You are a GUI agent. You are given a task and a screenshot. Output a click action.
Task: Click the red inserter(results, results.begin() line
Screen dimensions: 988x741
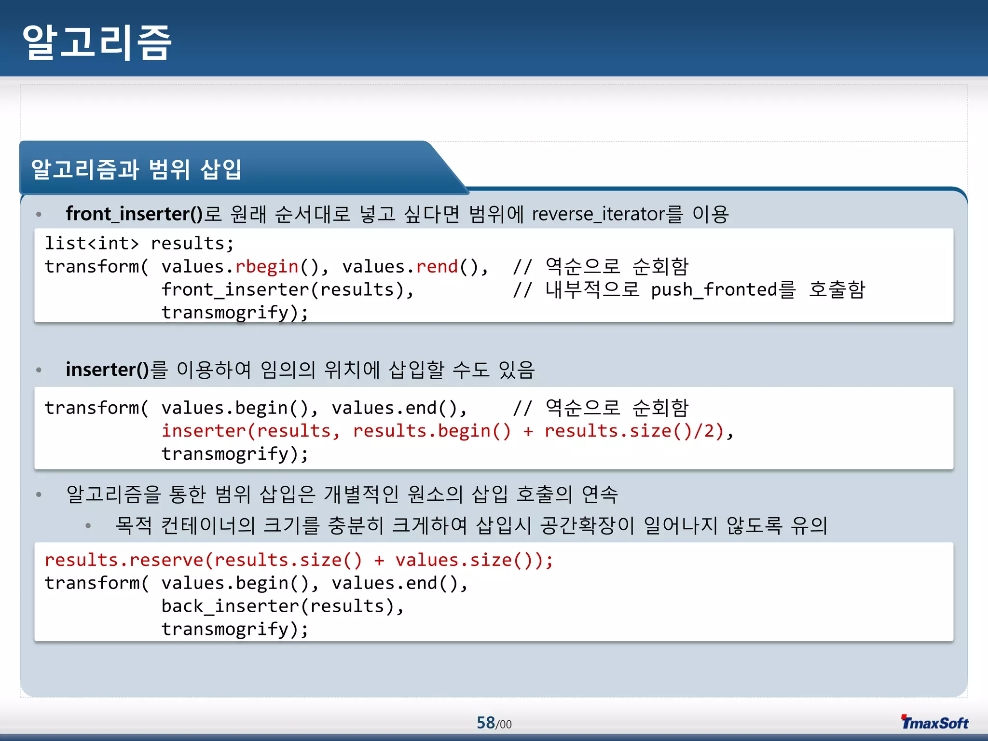click(447, 431)
